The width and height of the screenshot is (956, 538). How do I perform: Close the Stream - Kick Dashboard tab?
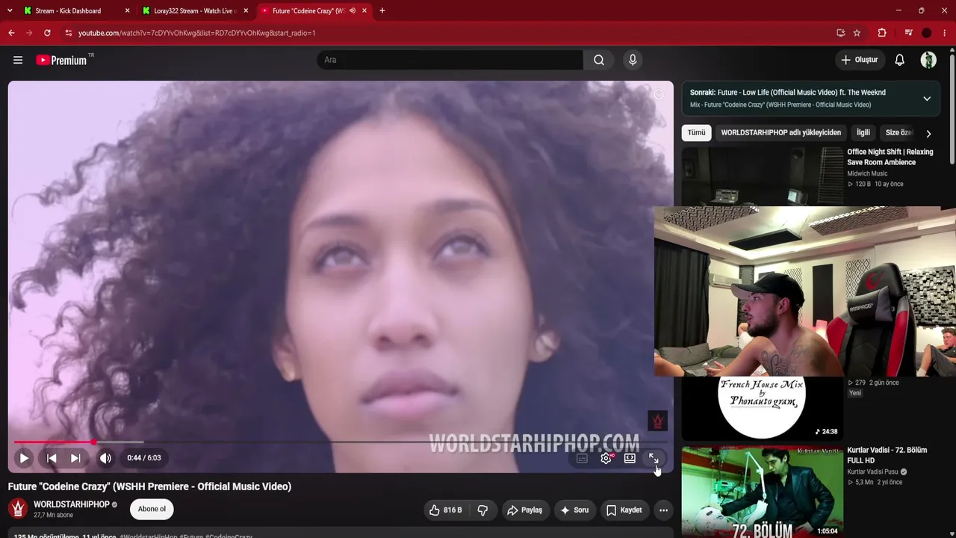pyautogui.click(x=127, y=10)
